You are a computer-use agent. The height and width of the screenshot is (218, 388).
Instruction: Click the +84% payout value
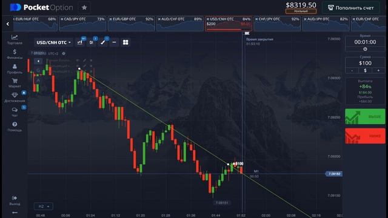tap(365, 87)
